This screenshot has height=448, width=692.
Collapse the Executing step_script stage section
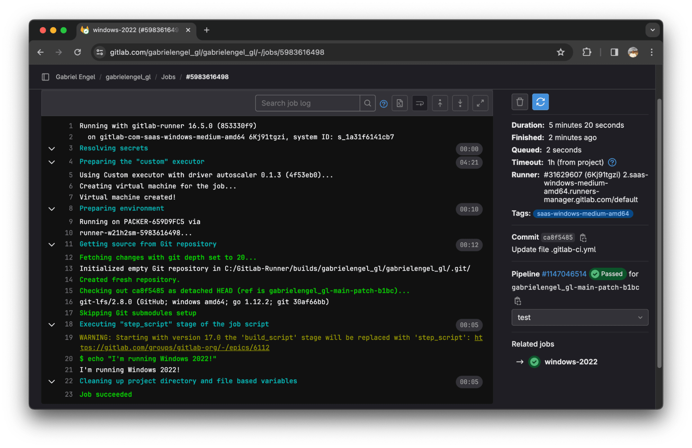click(52, 324)
